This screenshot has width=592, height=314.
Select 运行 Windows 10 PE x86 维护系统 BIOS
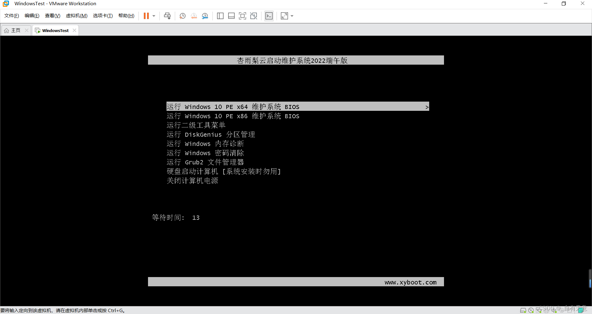(x=233, y=116)
